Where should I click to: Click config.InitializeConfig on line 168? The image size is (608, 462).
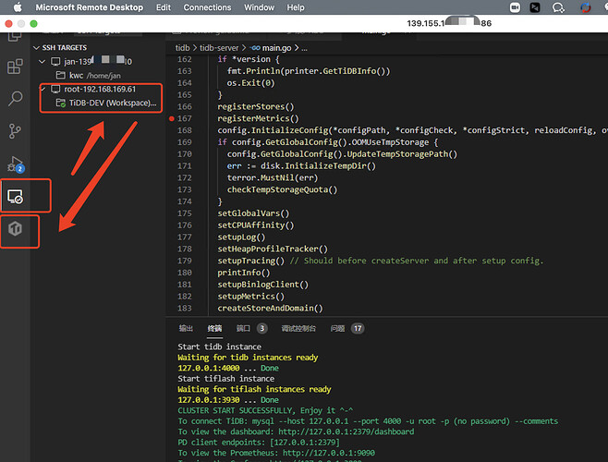click(x=273, y=130)
